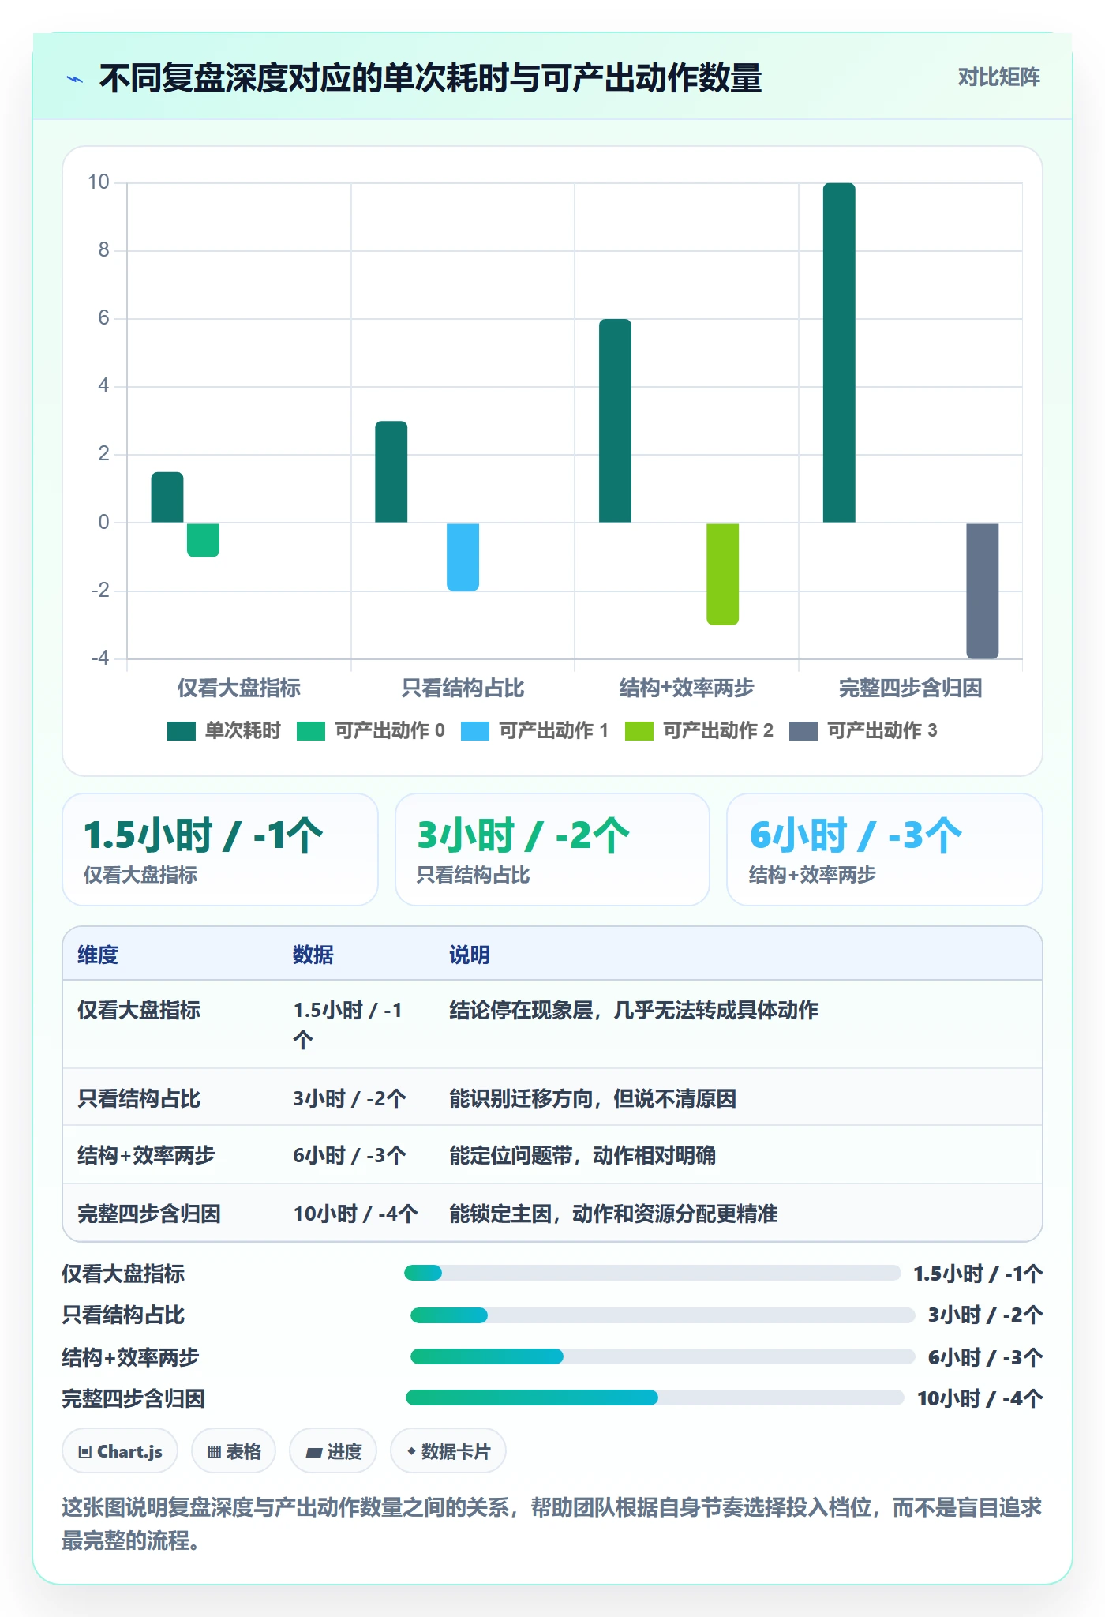Viewport: 1105px width, 1617px height.
Task: Click the progress bar for 仅看大盘指标
Action: [652, 1273]
